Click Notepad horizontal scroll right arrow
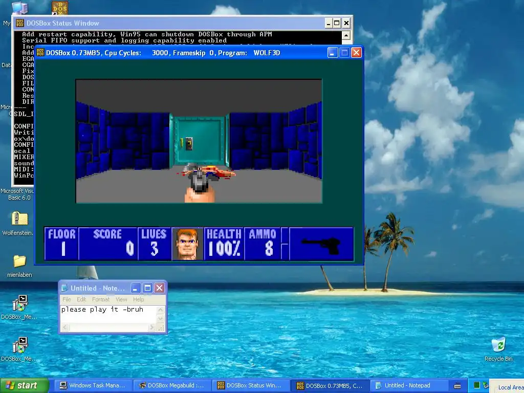The height and width of the screenshot is (393, 524). tap(152, 327)
